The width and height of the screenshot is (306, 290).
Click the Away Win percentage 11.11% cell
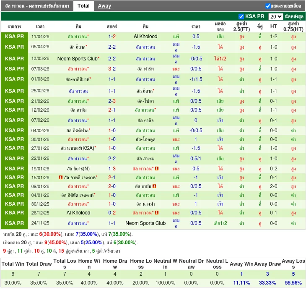pos(241,283)
